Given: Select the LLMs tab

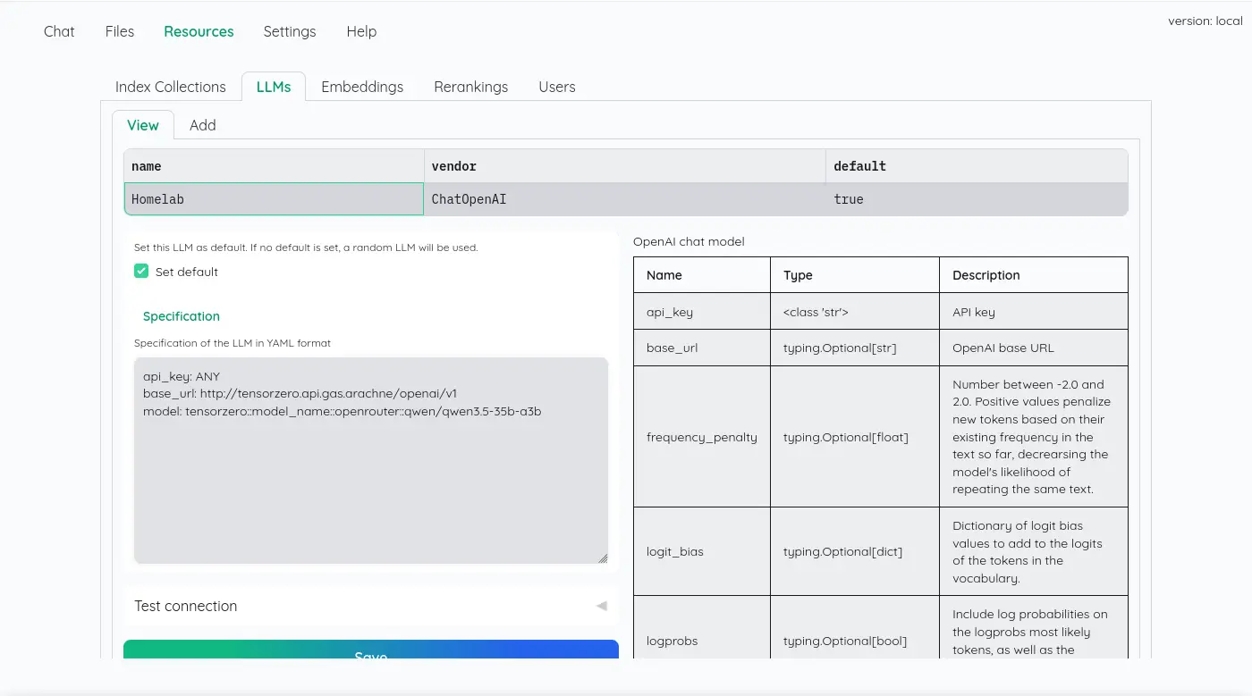Looking at the screenshot, I should click(273, 87).
